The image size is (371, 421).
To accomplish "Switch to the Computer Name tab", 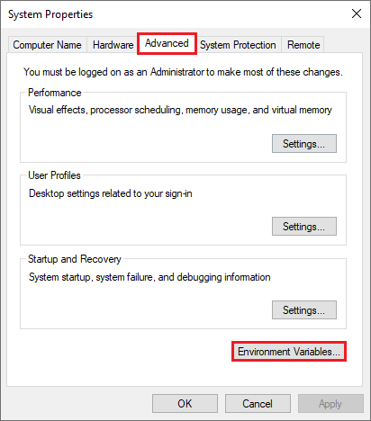I will click(x=47, y=45).
